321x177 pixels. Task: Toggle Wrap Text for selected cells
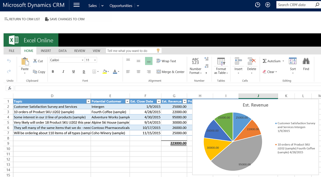(166, 61)
